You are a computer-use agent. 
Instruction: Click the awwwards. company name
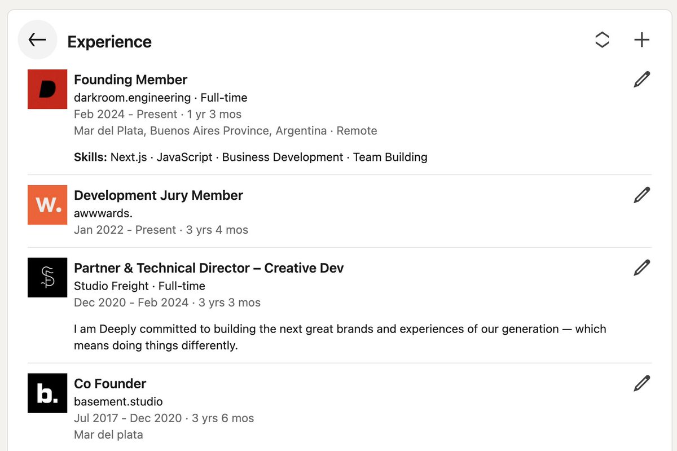(x=103, y=213)
